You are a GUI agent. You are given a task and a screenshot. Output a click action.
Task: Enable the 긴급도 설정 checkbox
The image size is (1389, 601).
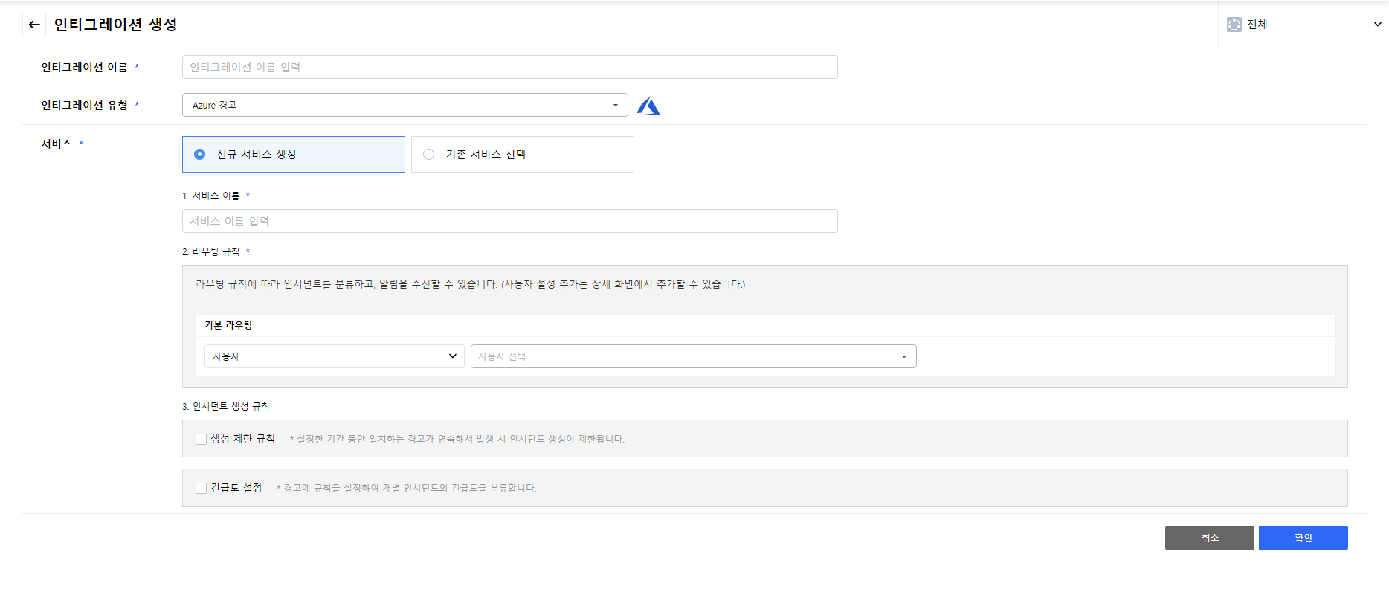(x=201, y=489)
